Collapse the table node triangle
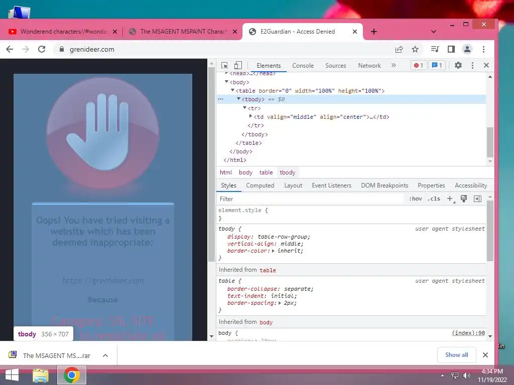The height and width of the screenshot is (385, 514). 232,90
